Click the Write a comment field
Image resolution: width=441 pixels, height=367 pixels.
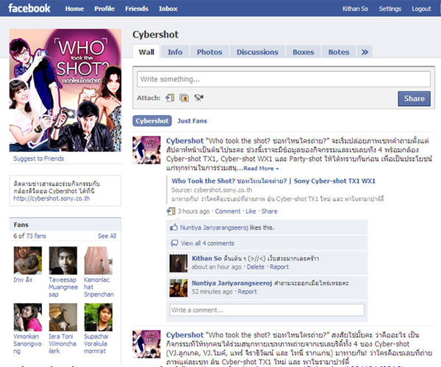(x=267, y=310)
